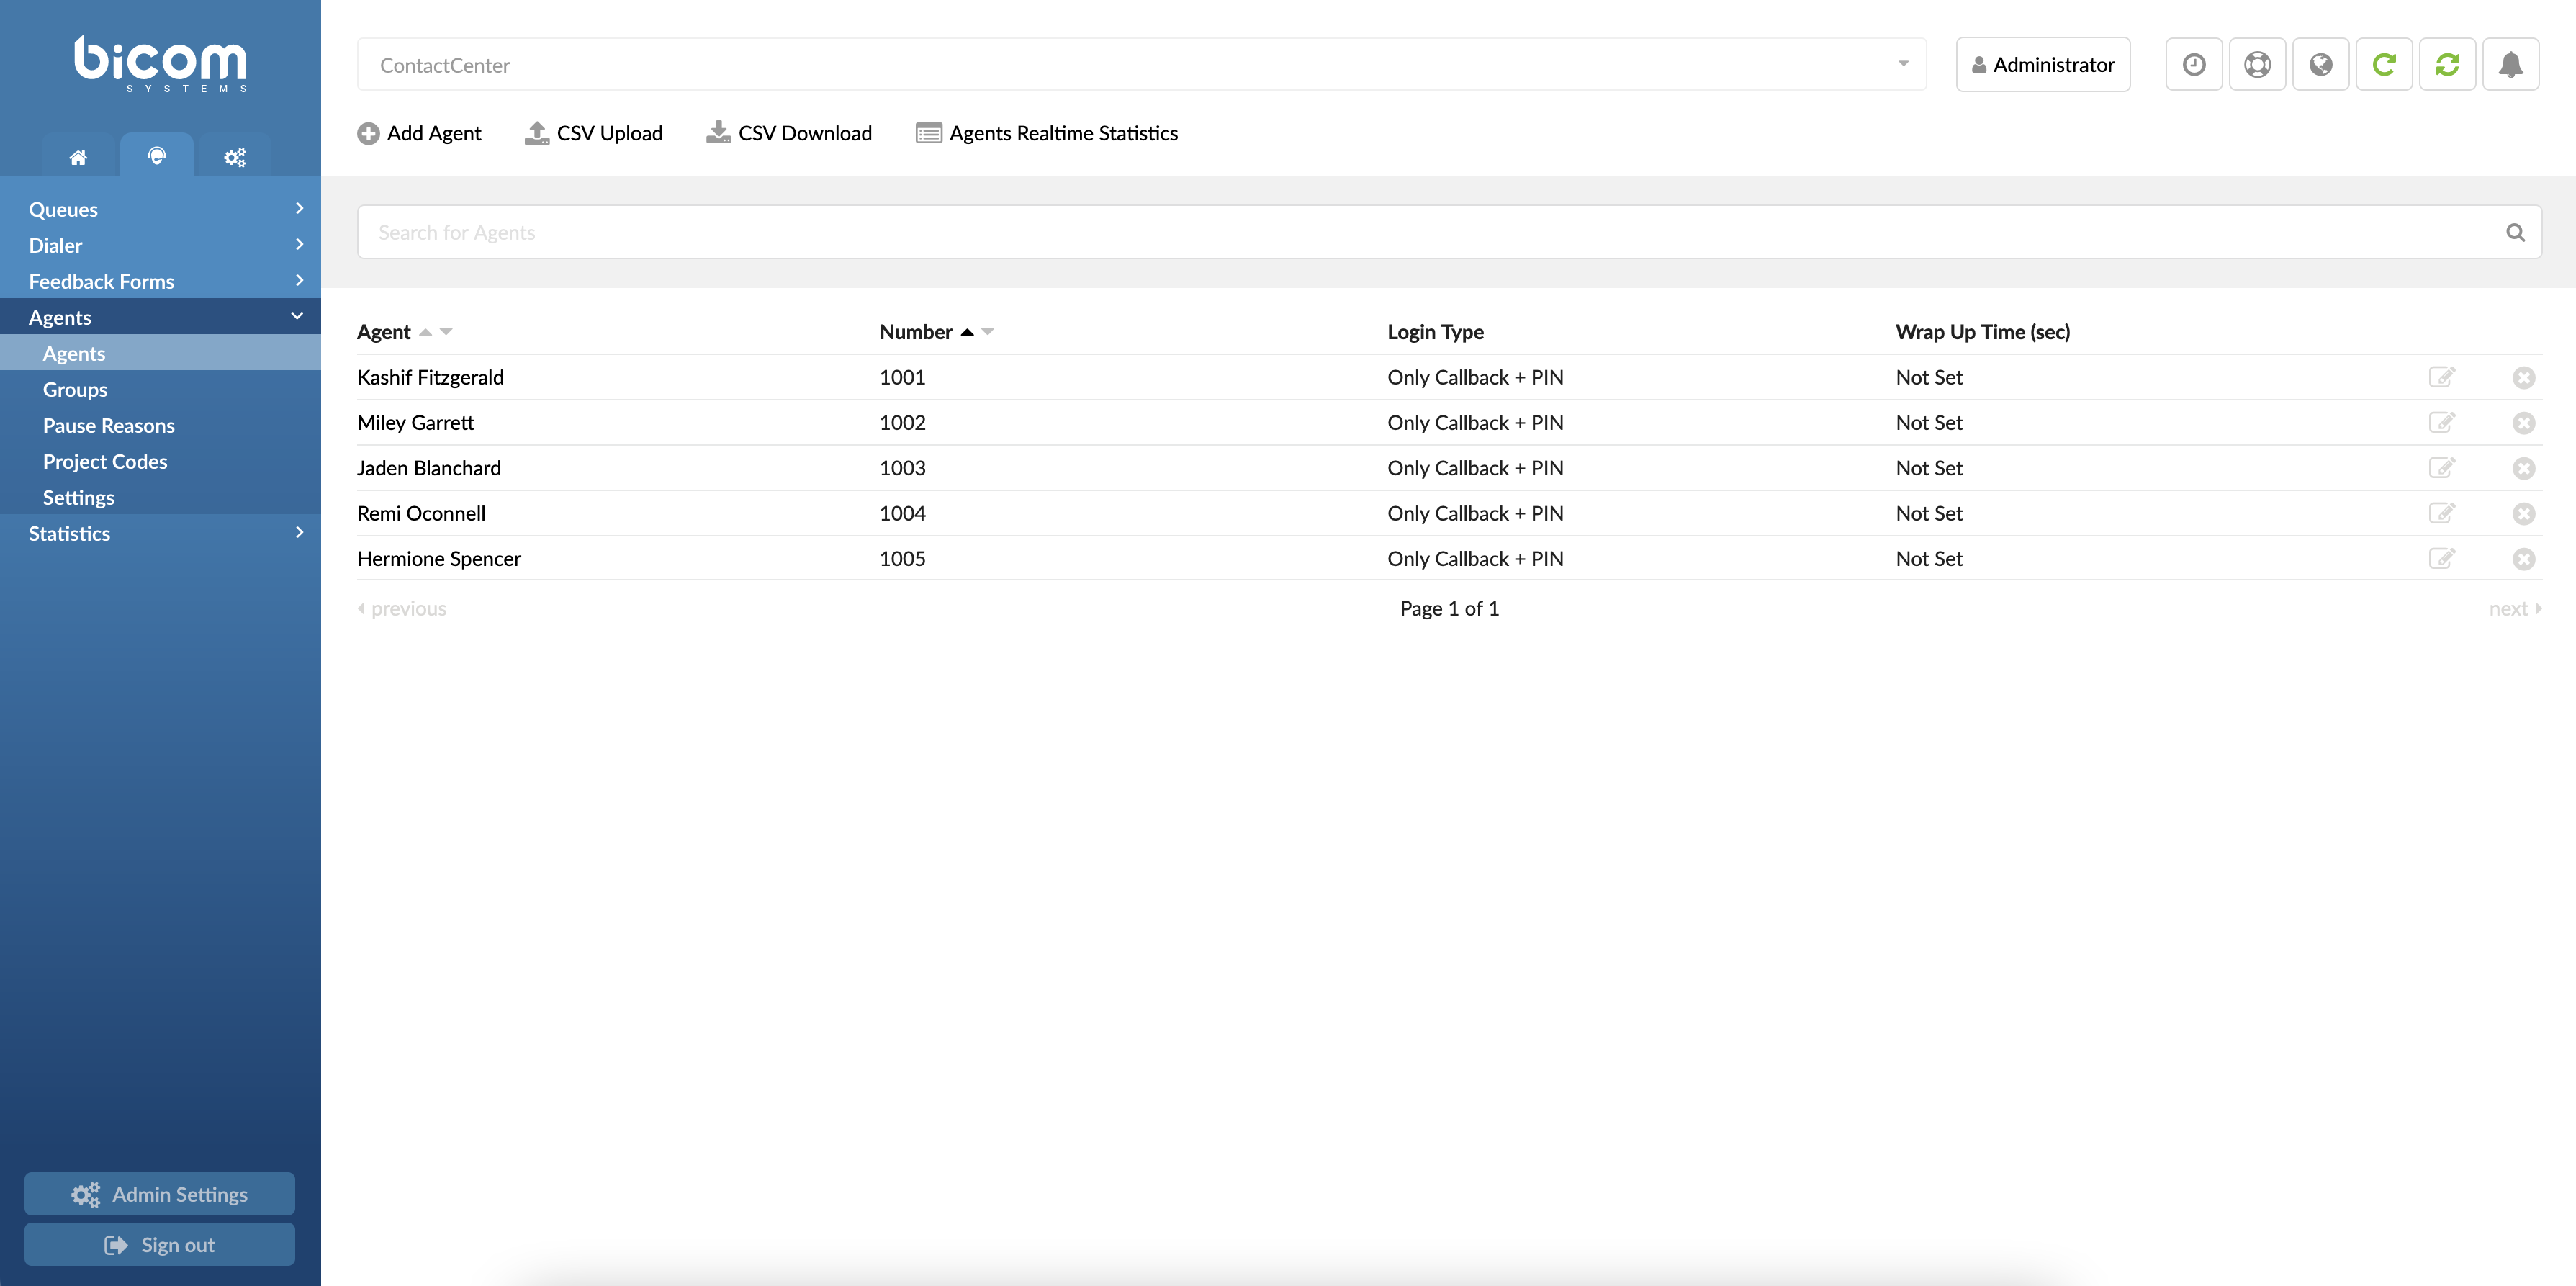This screenshot has width=2576, height=1286.
Task: Open the notifications bell icon
Action: click(x=2511, y=65)
